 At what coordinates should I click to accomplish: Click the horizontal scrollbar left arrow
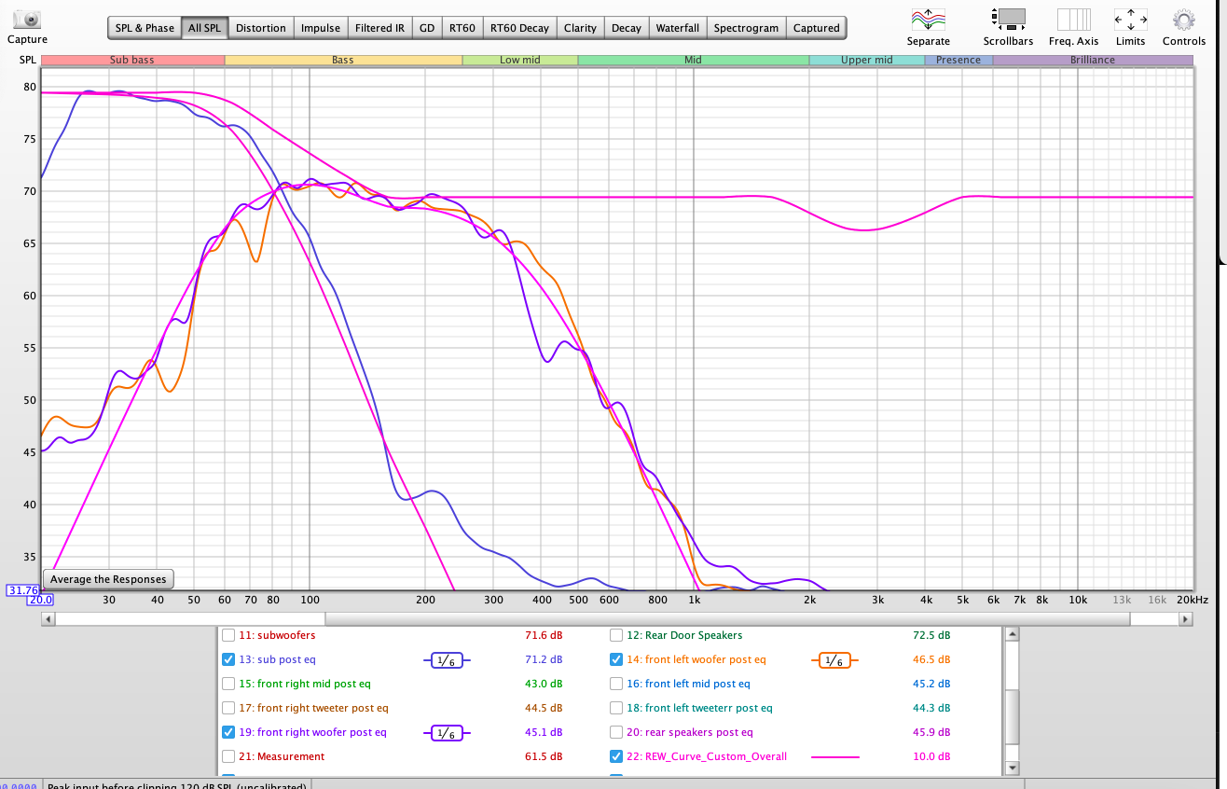48,618
